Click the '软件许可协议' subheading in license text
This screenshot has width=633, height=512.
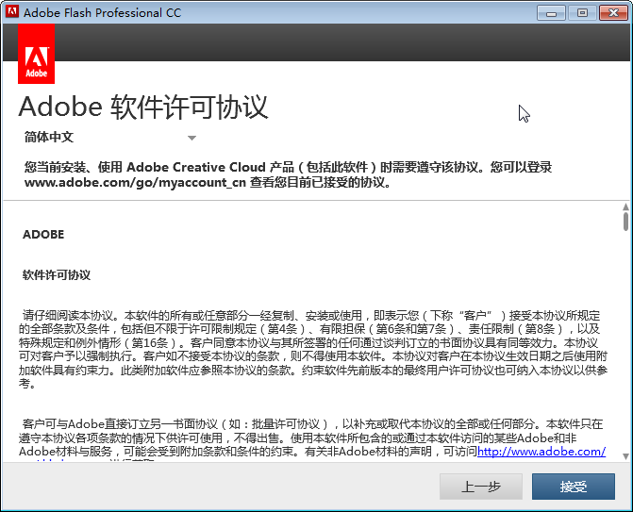pos(57,275)
